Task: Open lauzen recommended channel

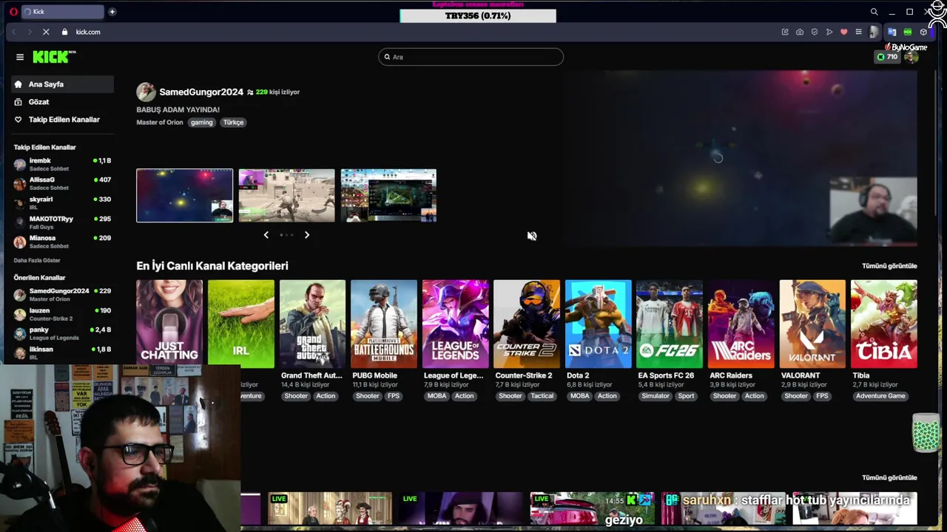Action: (x=62, y=314)
